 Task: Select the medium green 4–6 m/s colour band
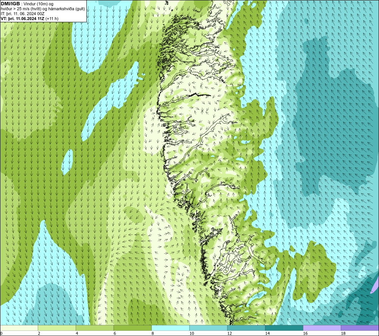click(95, 328)
